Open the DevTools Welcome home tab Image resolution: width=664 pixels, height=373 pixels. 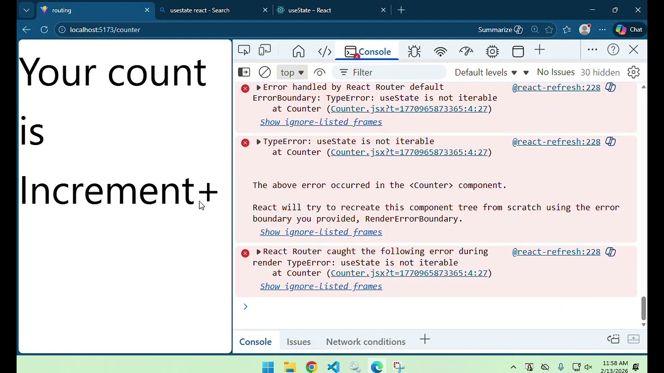[x=298, y=51]
